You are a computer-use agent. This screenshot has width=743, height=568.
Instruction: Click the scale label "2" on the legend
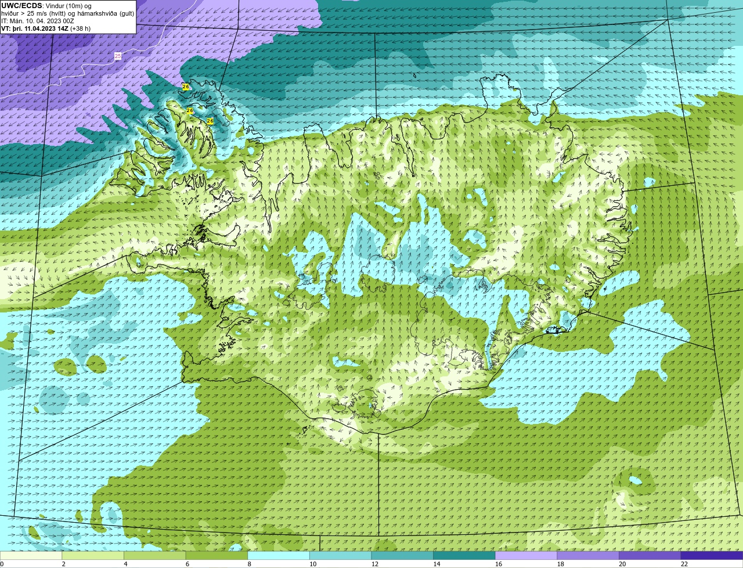click(64, 564)
